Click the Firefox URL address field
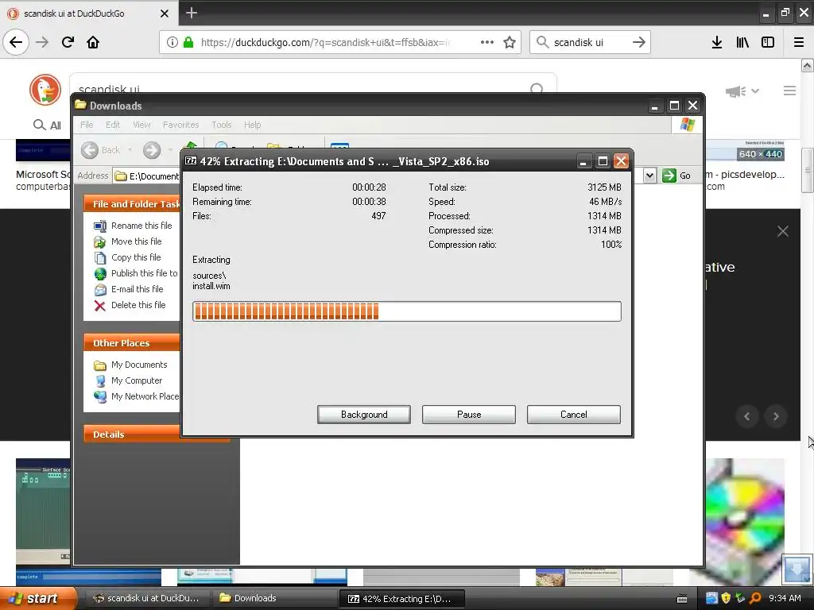 point(325,42)
